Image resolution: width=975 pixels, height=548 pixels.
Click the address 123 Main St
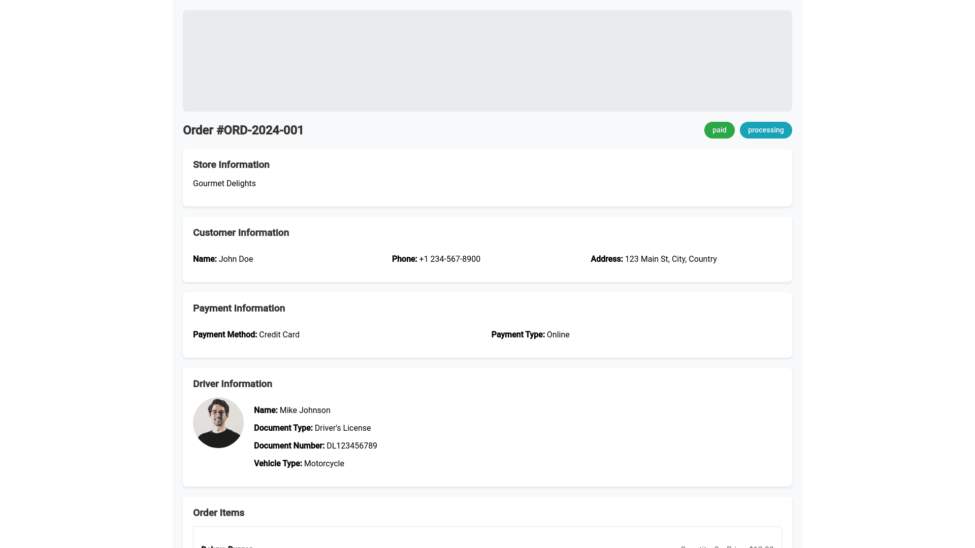pyautogui.click(x=670, y=259)
